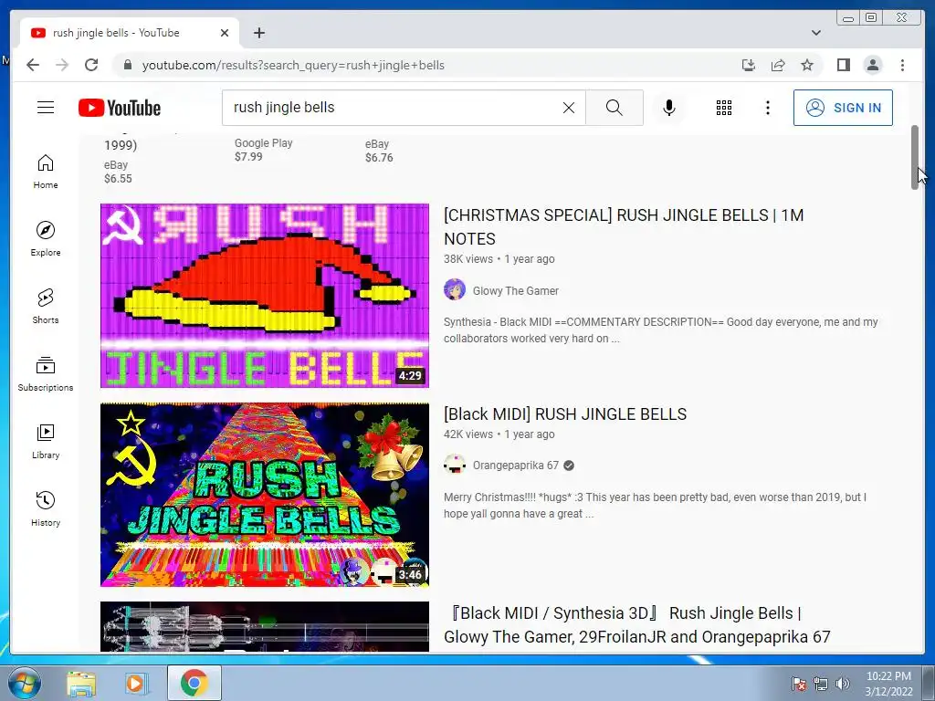
Task: Open Chrome three-dot customize menu
Action: tap(902, 65)
